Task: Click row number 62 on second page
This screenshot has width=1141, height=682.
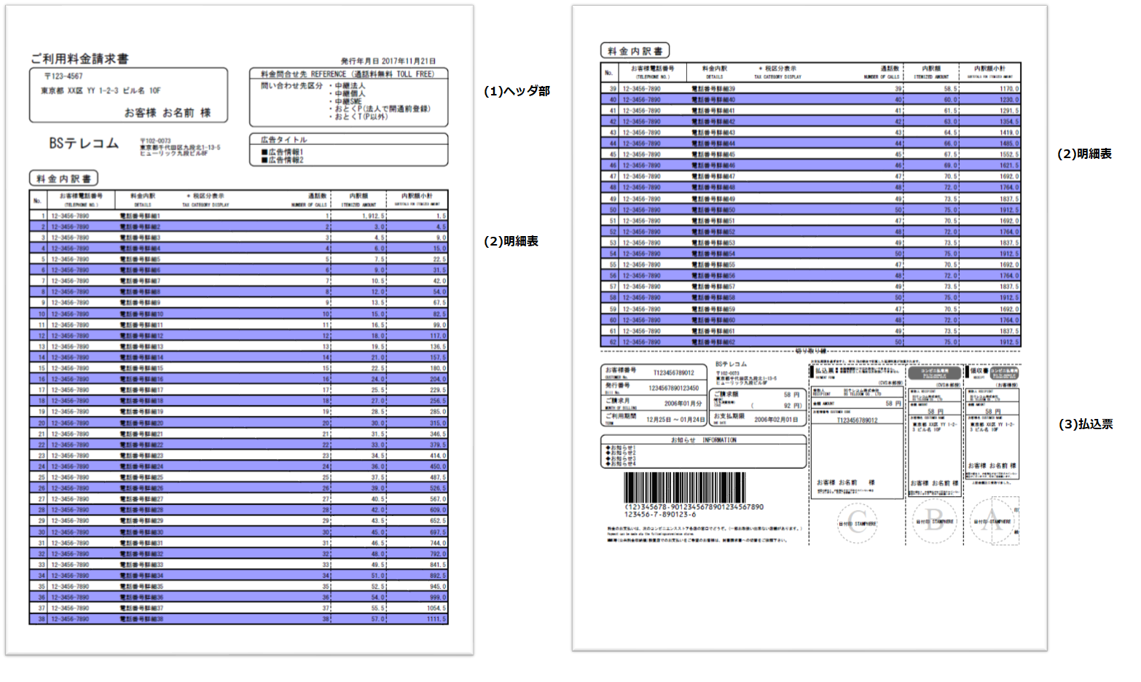Action: coord(613,342)
